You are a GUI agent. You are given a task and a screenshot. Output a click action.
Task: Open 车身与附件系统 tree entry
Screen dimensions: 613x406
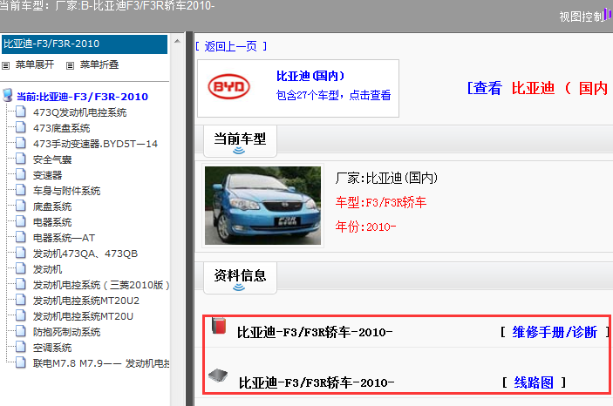click(66, 191)
